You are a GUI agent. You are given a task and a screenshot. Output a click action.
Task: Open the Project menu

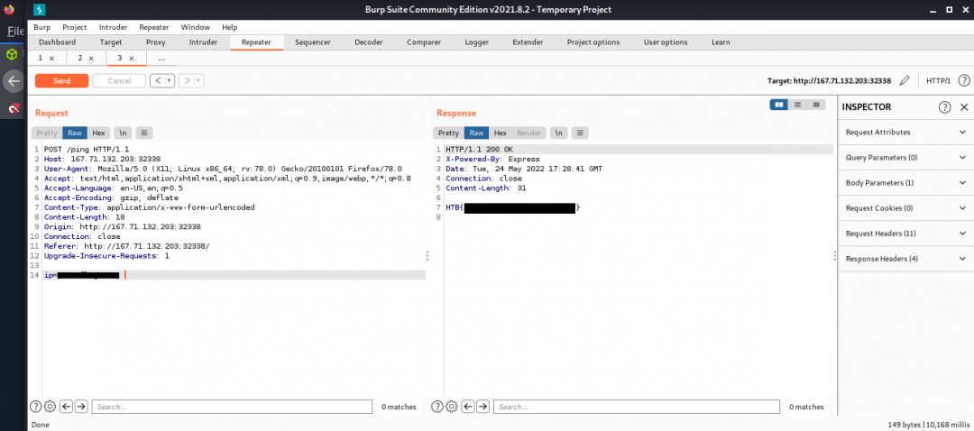point(75,27)
